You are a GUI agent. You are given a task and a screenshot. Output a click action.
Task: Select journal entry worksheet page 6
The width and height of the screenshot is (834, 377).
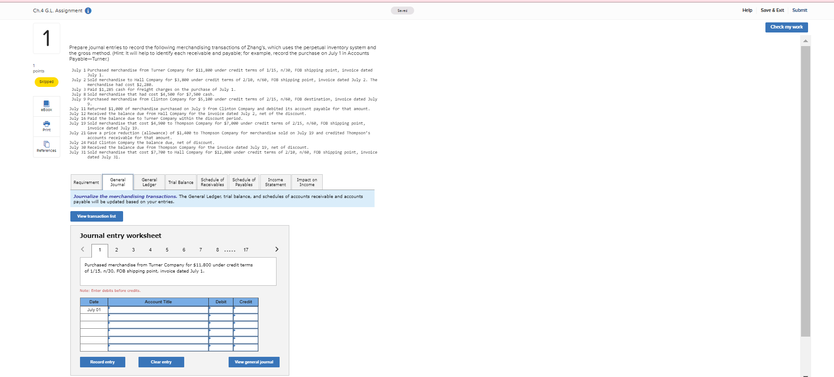(184, 250)
